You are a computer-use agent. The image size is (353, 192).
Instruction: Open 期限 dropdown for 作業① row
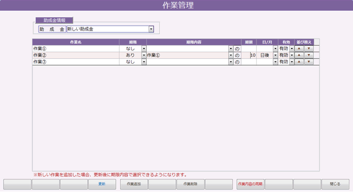144,49
